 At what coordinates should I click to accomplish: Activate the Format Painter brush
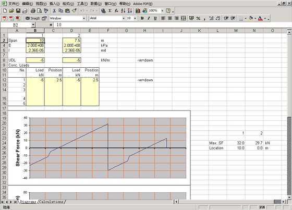(x=74, y=11)
